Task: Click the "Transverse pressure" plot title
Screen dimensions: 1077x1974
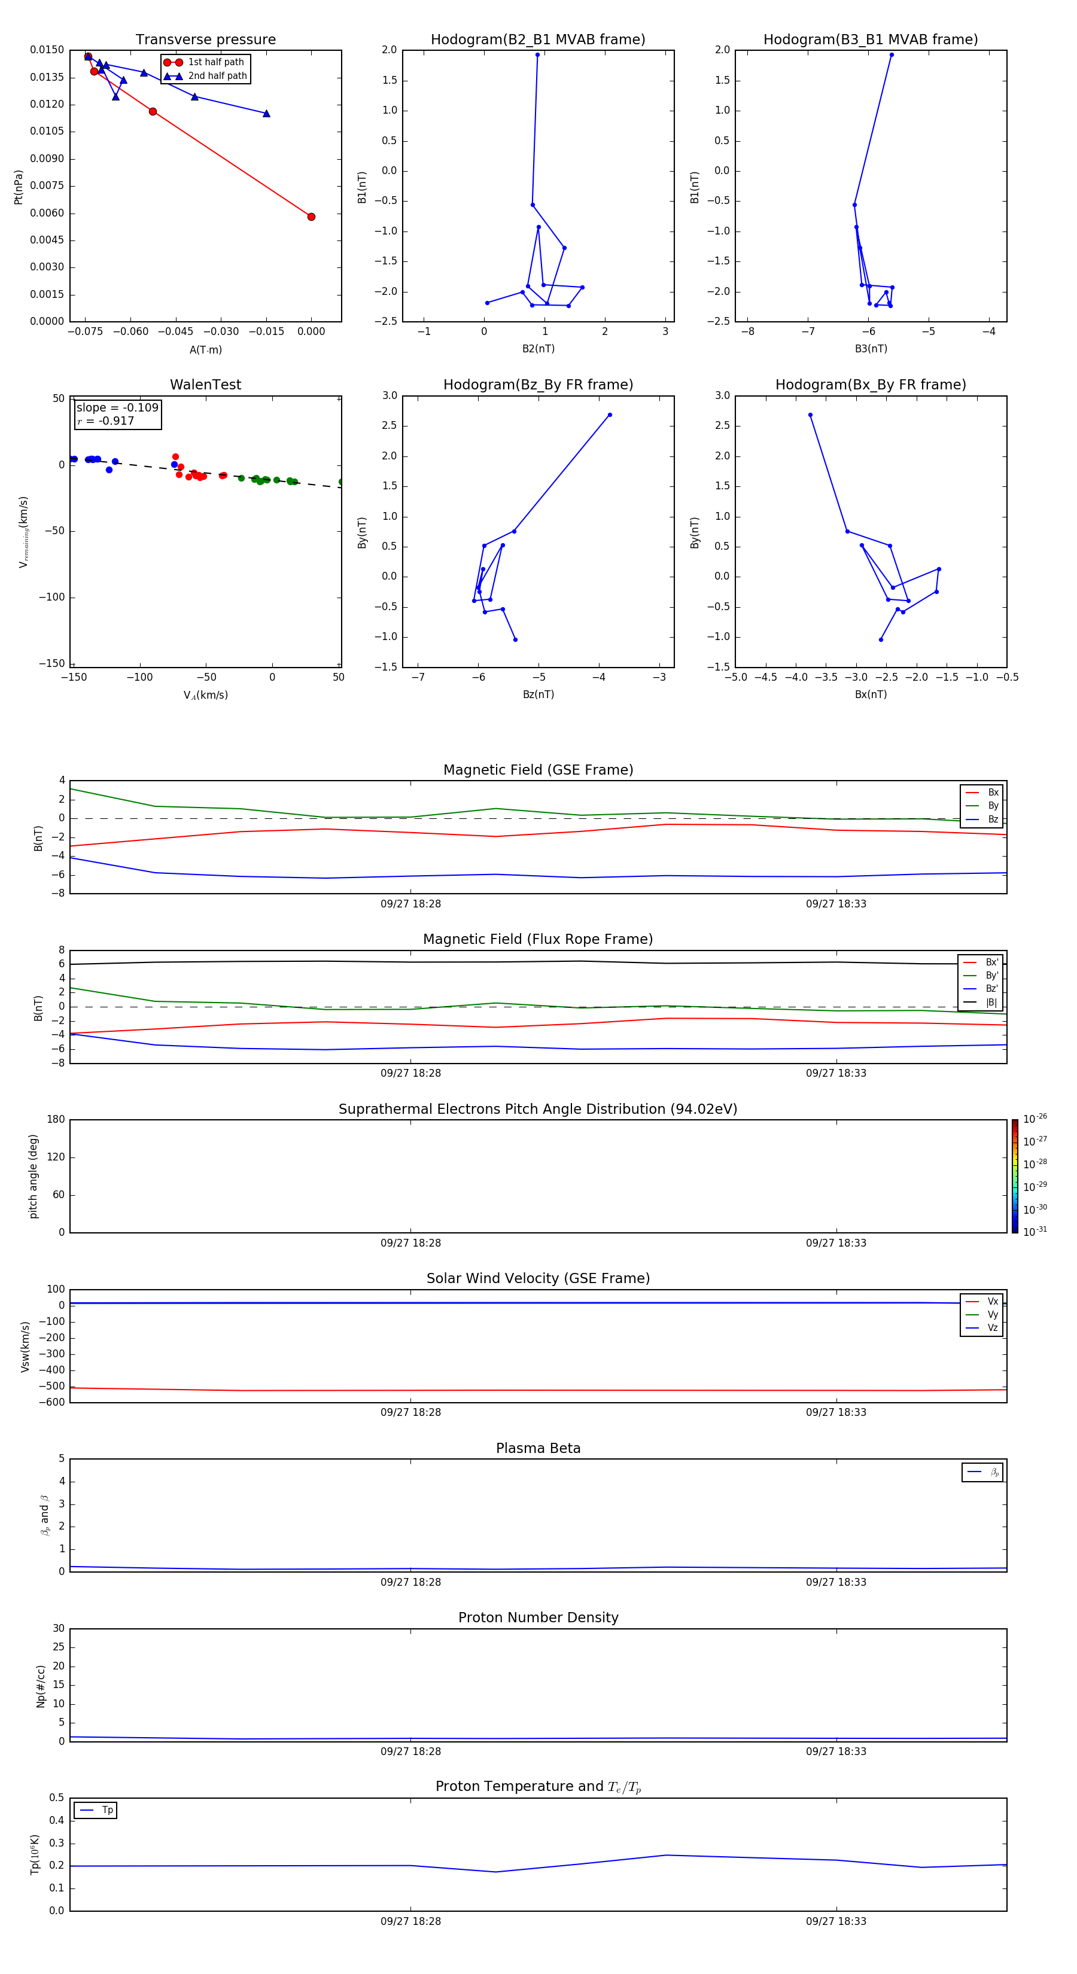Action: (x=205, y=40)
